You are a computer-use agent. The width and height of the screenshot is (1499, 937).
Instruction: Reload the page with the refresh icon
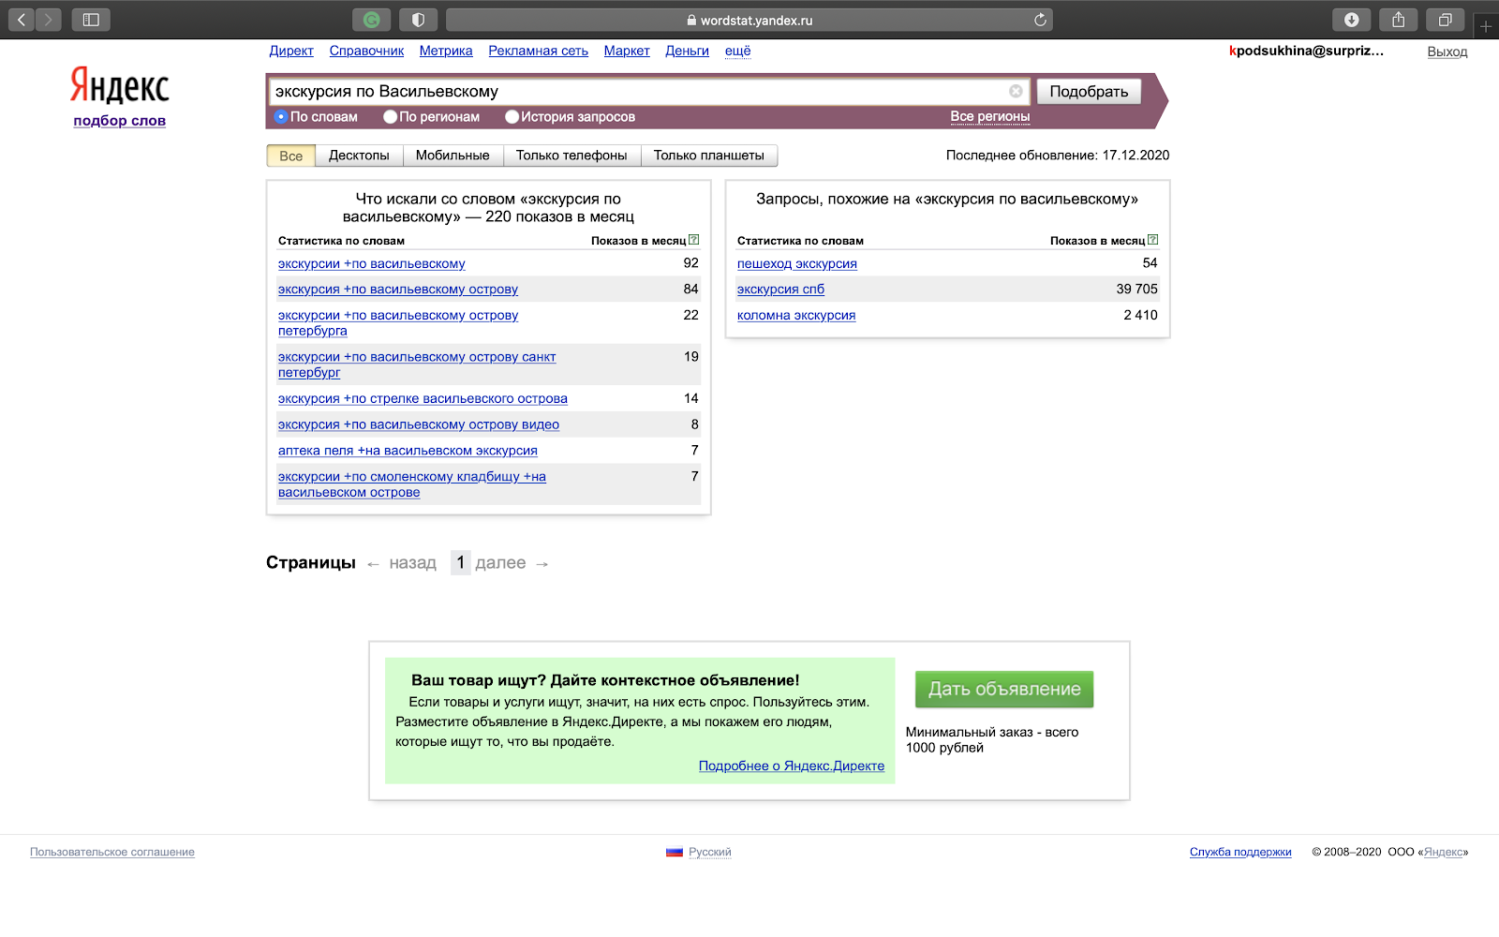(1040, 20)
